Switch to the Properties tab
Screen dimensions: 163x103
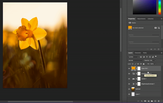coord(131,19)
